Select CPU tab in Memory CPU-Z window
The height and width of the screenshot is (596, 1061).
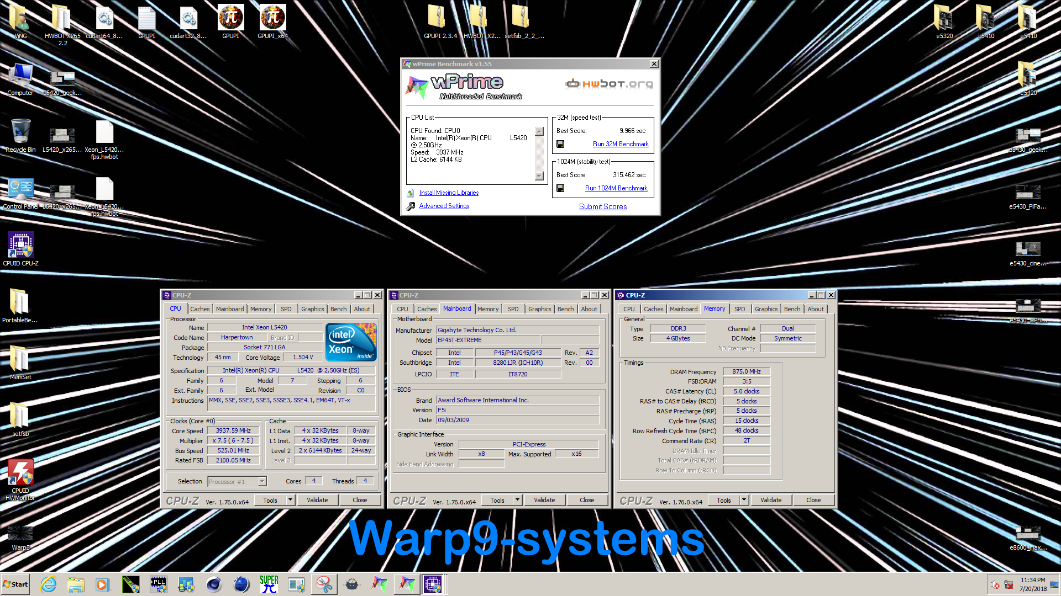629,309
